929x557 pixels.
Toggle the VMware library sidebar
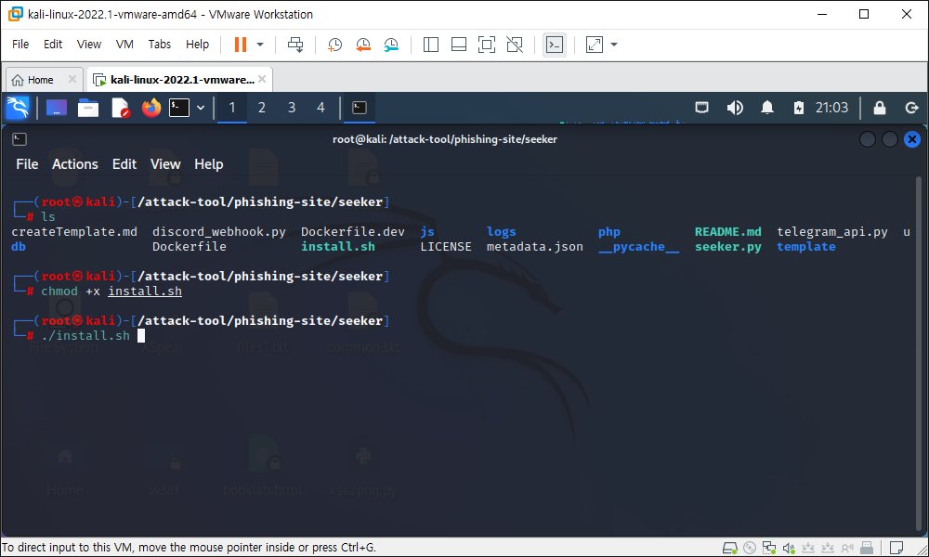click(431, 45)
